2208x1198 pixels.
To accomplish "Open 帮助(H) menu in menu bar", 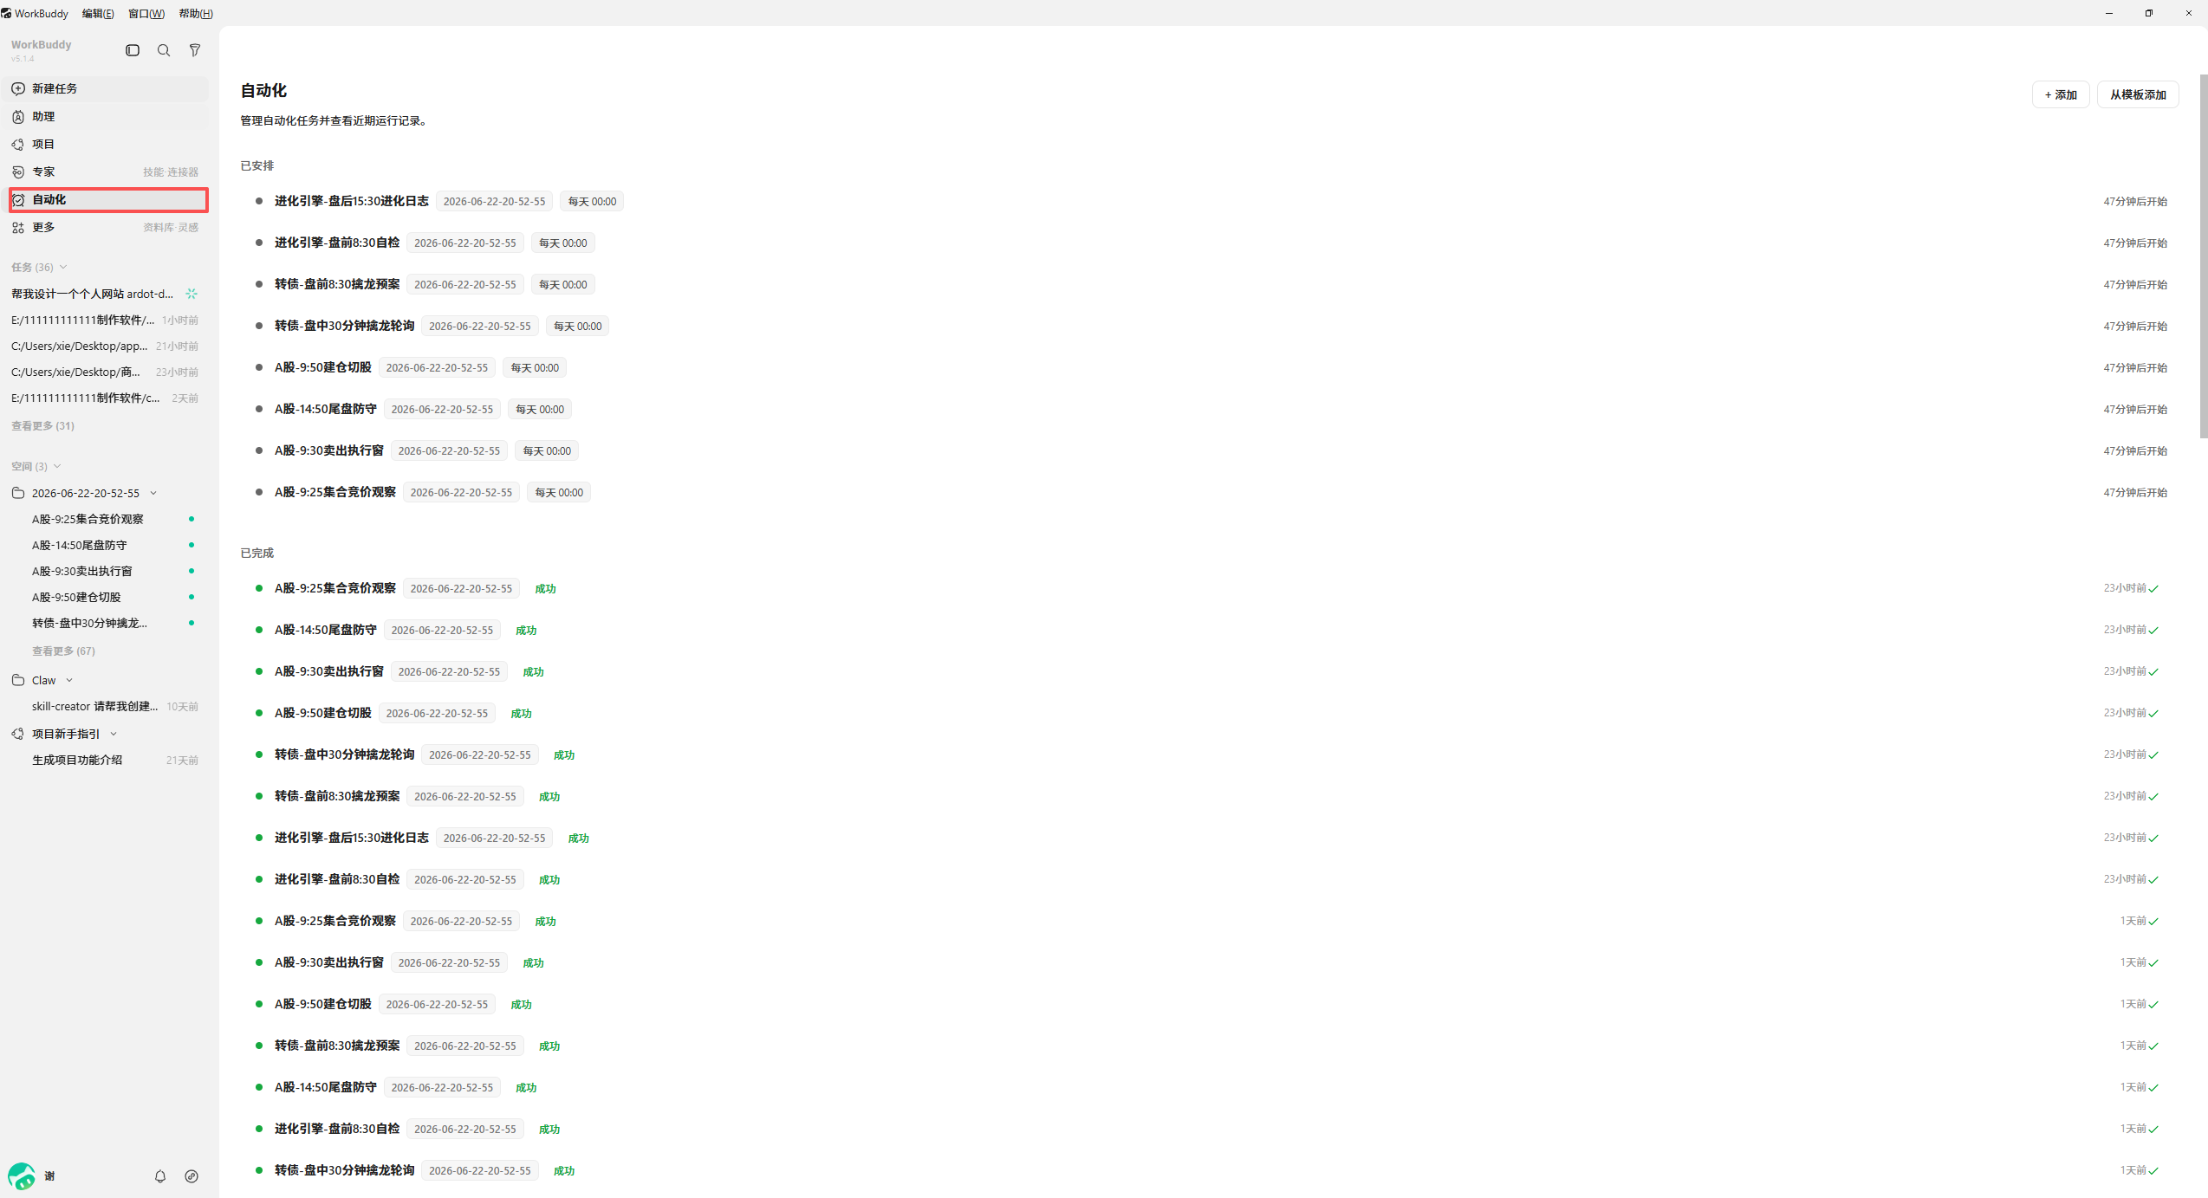I will pyautogui.click(x=196, y=13).
